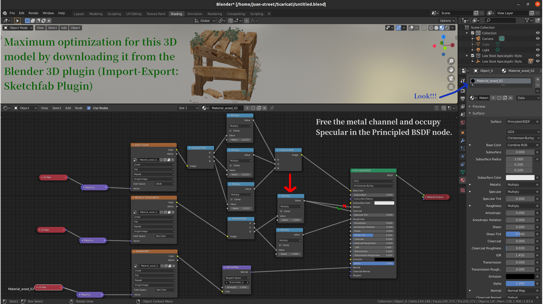Open the Particles properties tab
The image size is (543, 304).
(x=462, y=149)
